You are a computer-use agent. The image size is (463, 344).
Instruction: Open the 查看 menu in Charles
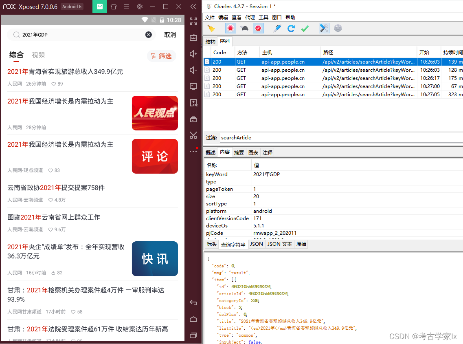237,18
